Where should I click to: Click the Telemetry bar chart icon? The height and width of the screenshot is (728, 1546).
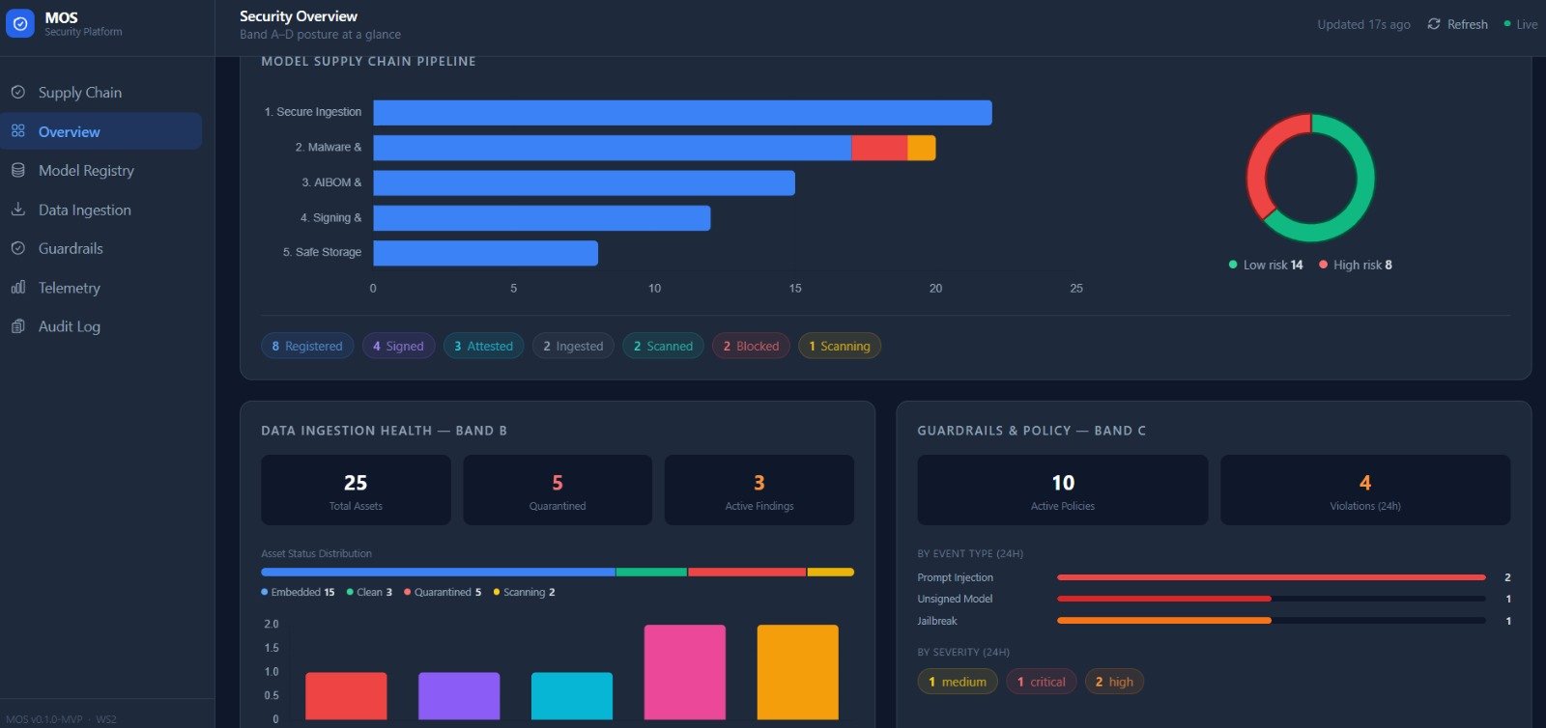click(x=17, y=288)
